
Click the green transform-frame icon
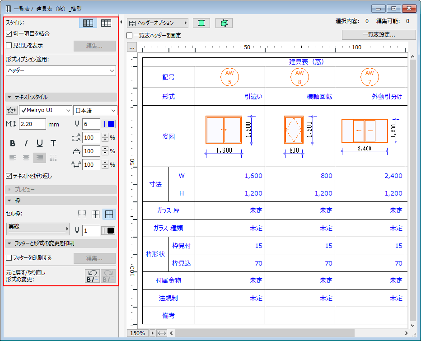[224, 23]
